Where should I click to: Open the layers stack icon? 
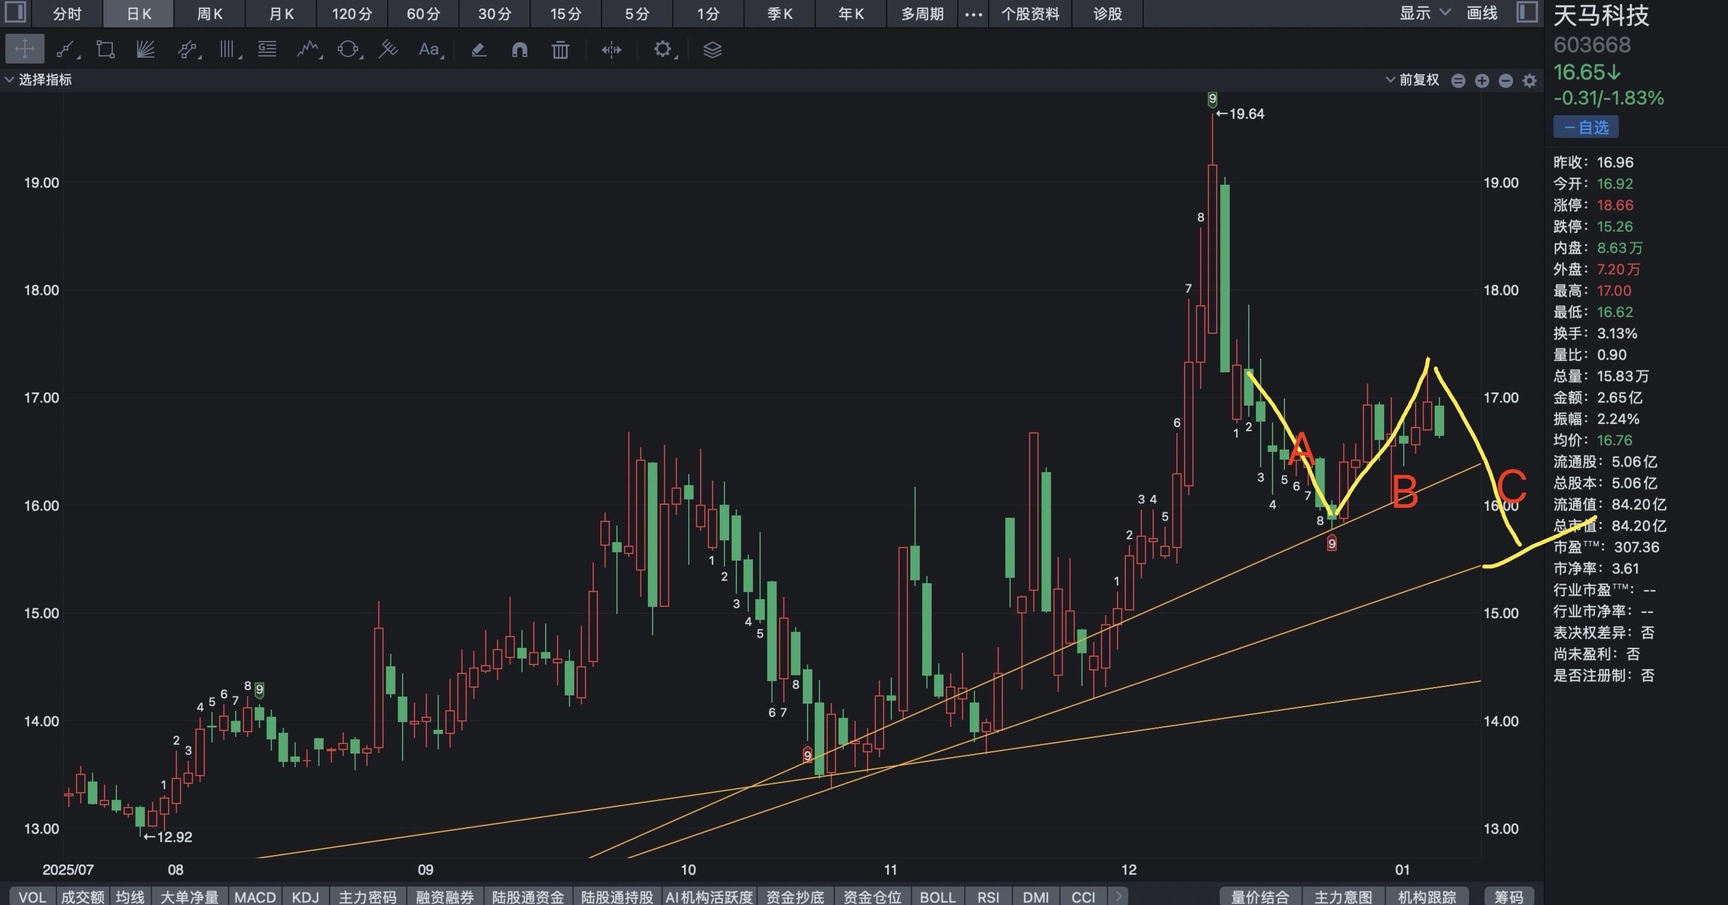point(712,49)
